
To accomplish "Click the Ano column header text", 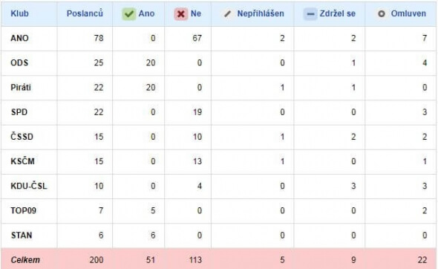I will coord(147,13).
